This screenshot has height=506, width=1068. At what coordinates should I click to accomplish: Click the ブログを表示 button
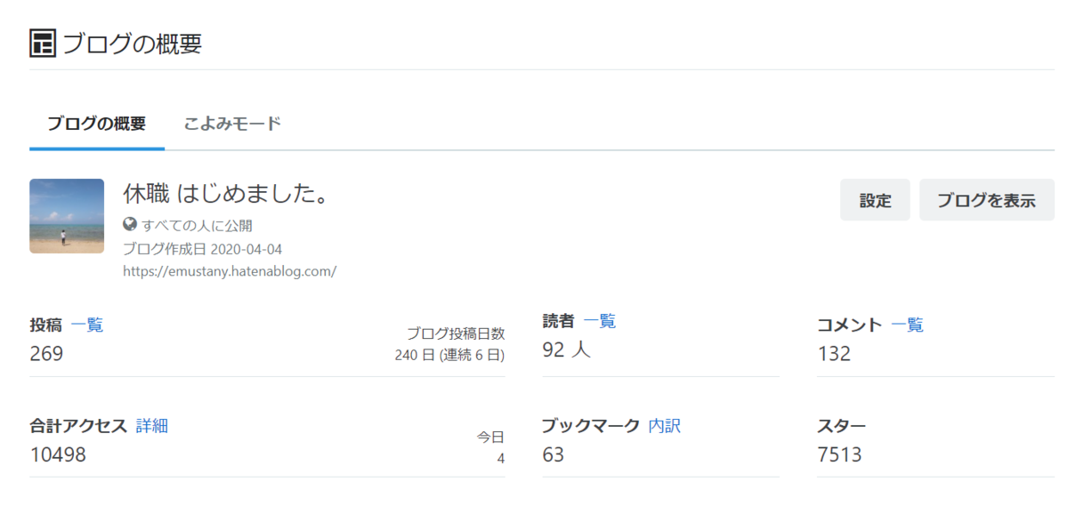point(986,200)
